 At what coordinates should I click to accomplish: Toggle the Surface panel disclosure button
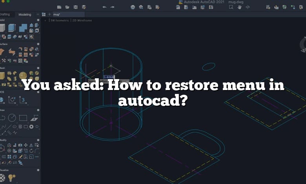pos(38,44)
